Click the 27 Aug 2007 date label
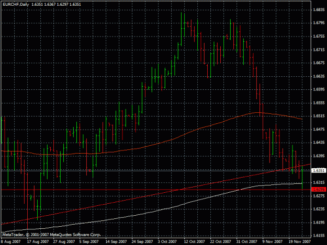Screen dimensions: 327x245 (x=64, y=241)
